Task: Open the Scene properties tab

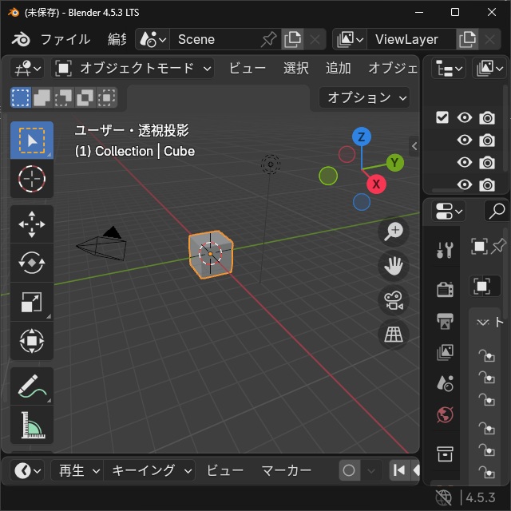Action: point(445,383)
